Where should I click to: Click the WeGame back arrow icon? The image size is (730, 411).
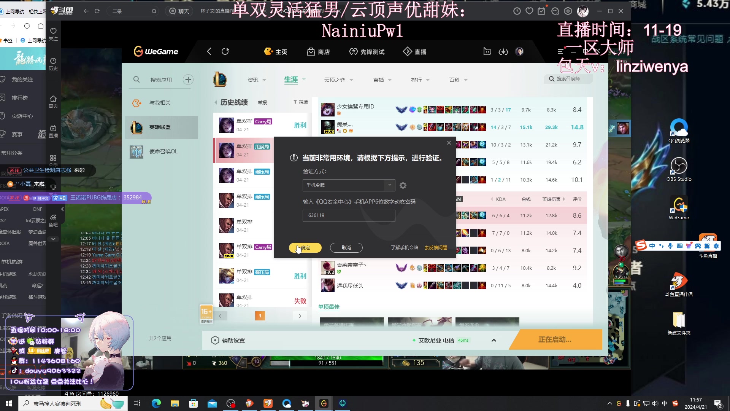coord(209,51)
